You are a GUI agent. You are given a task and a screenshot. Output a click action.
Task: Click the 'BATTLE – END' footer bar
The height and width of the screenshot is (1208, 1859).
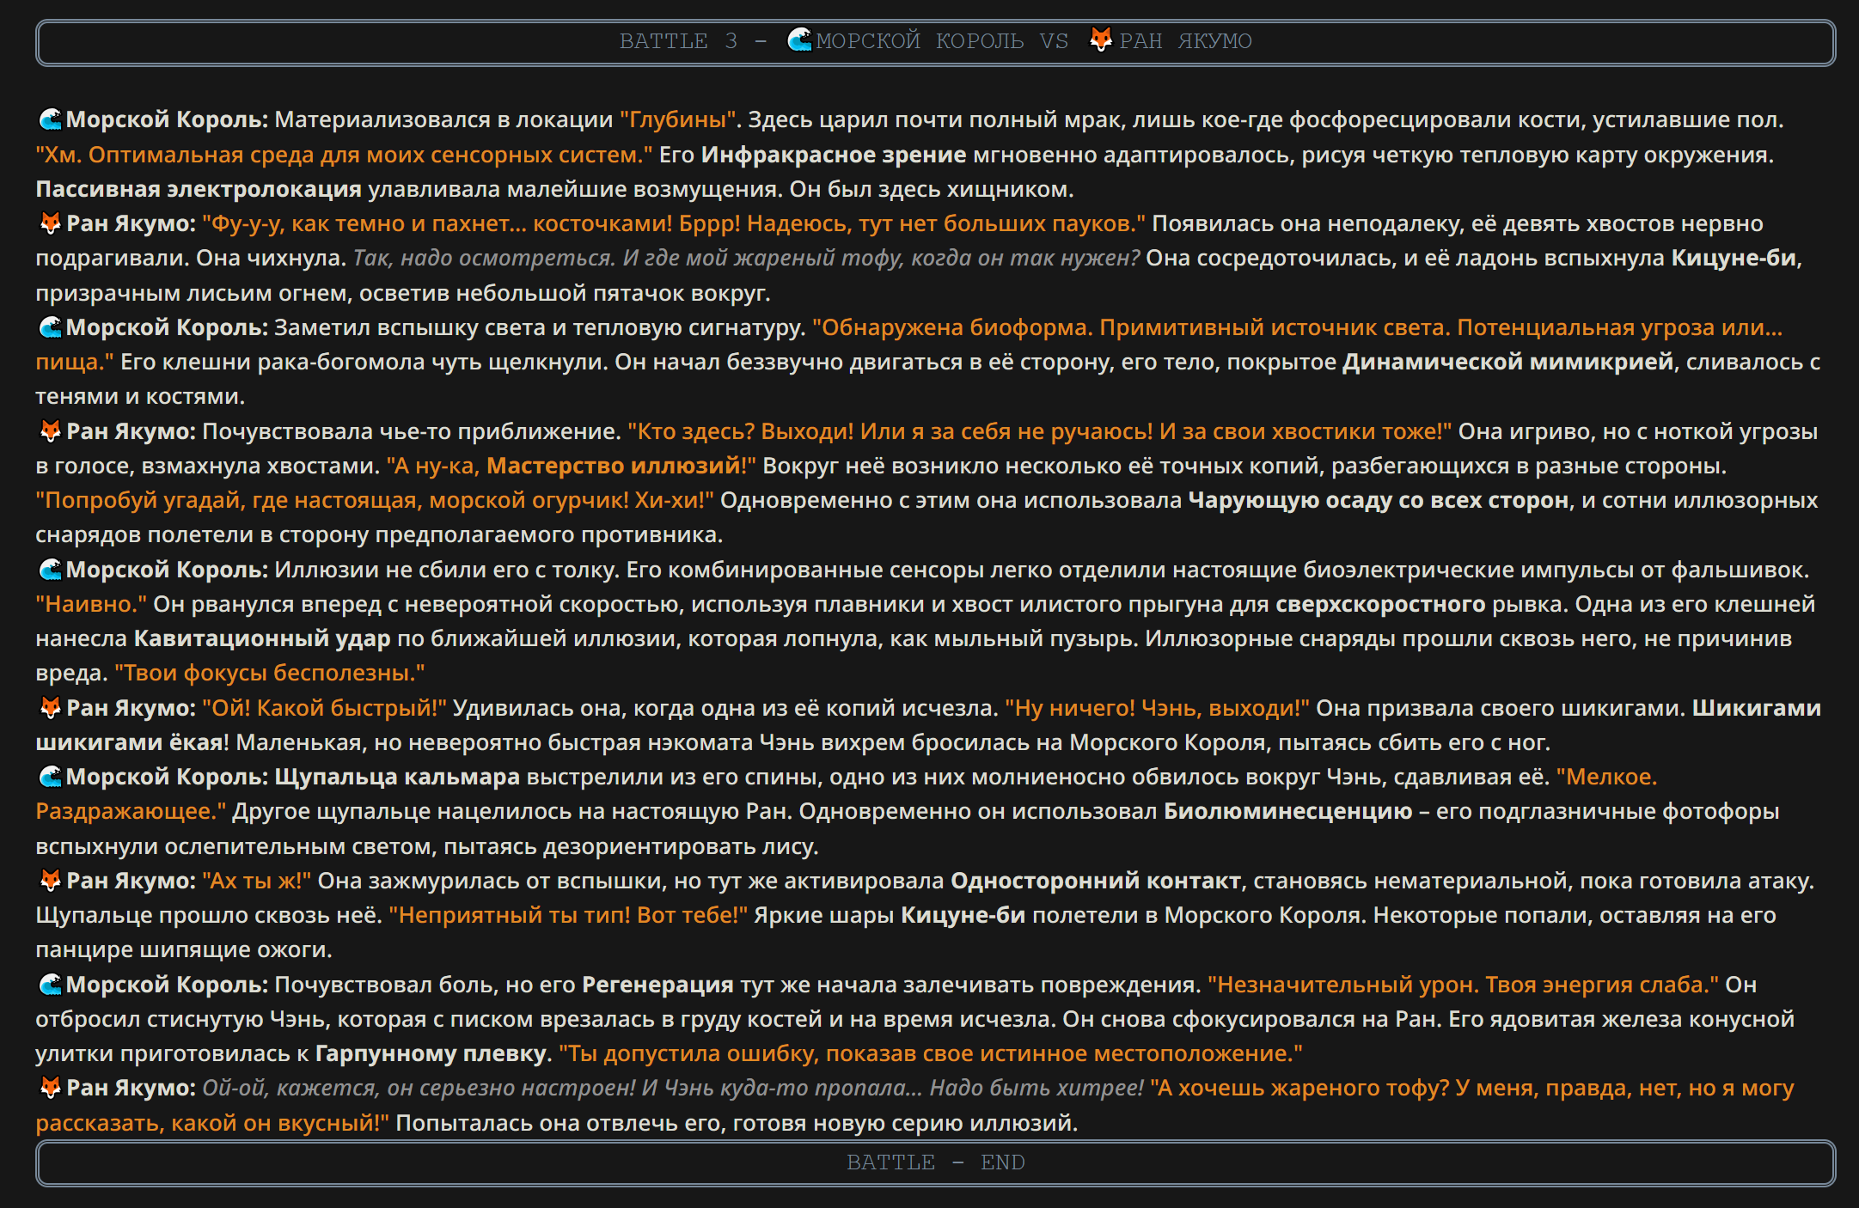pos(935,1162)
